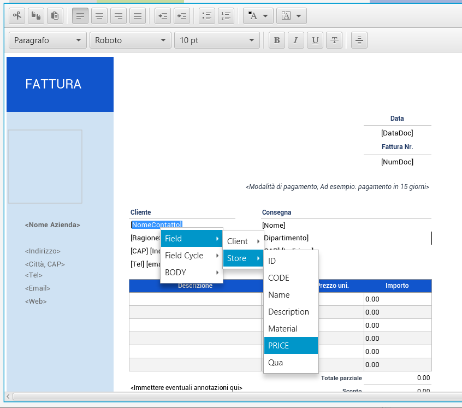Insert a horizontal rule line

coord(359,40)
